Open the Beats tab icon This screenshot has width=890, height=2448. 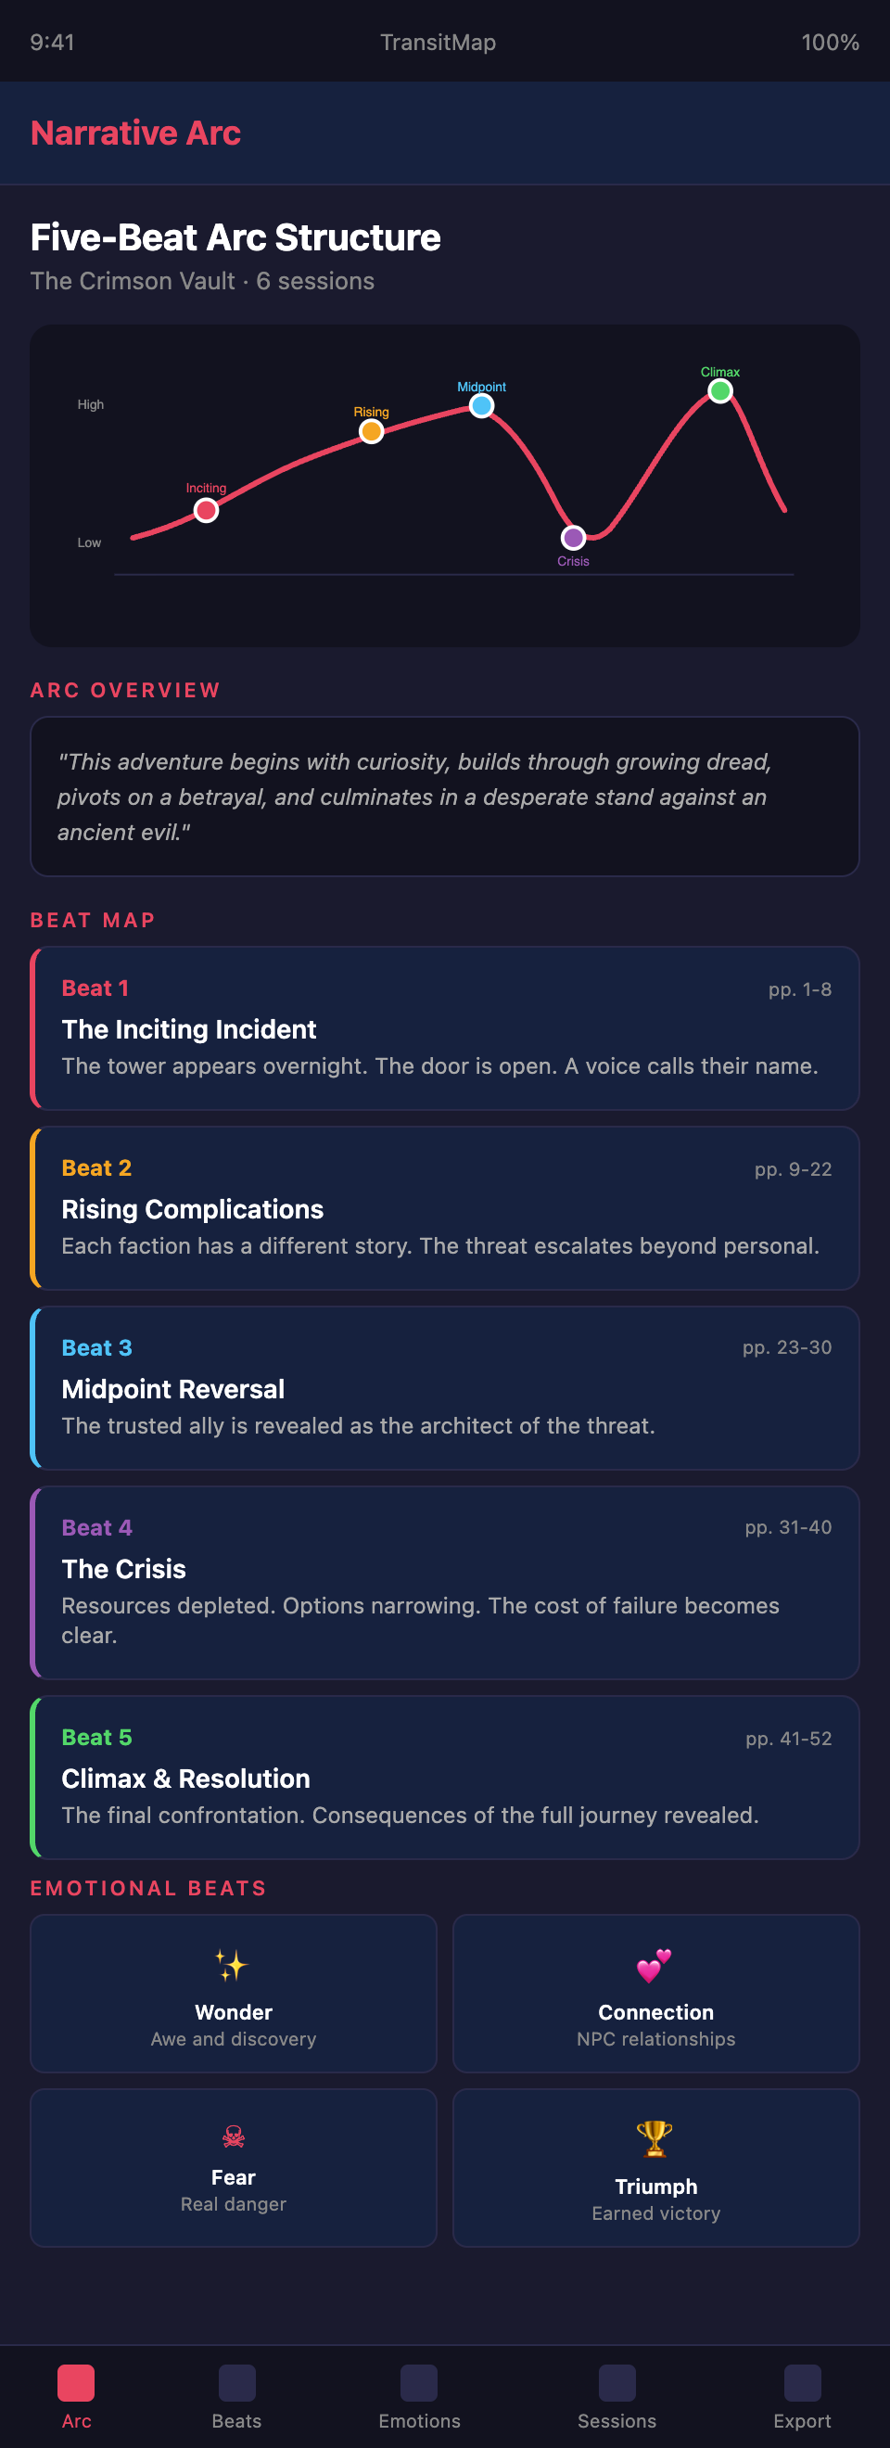pos(236,2382)
